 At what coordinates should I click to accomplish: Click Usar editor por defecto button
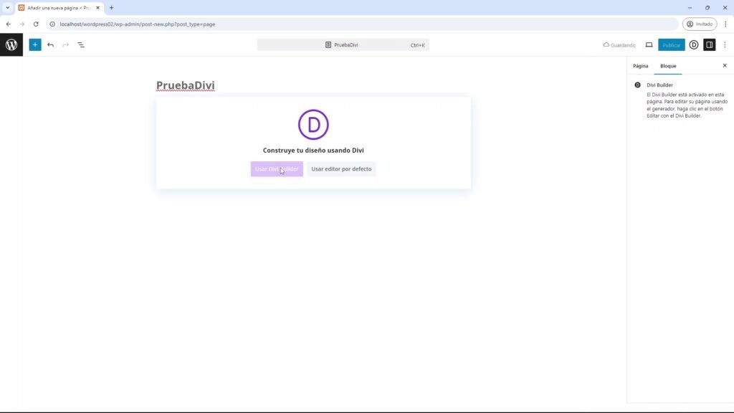click(341, 169)
